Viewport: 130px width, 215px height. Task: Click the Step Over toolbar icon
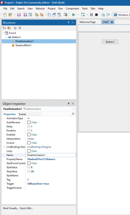pos(108,15)
